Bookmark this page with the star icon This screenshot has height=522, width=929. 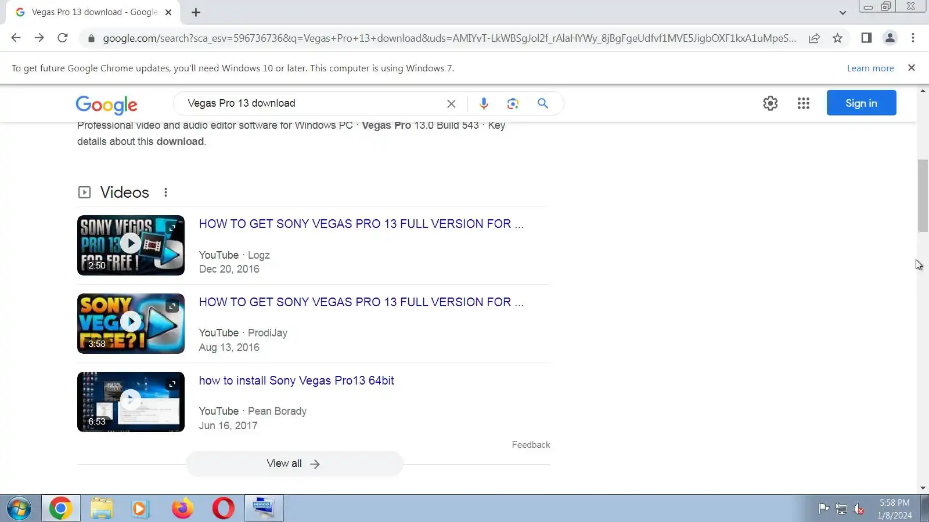(x=837, y=38)
